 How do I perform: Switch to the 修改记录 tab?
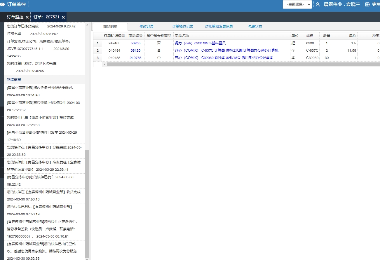(x=147, y=27)
